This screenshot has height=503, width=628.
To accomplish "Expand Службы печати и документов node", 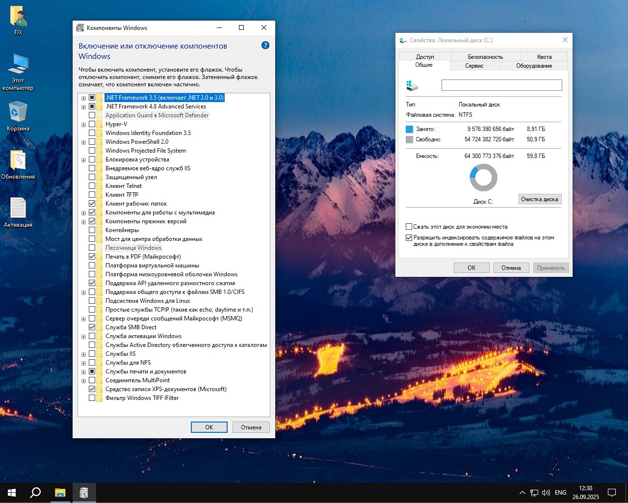I will click(83, 372).
